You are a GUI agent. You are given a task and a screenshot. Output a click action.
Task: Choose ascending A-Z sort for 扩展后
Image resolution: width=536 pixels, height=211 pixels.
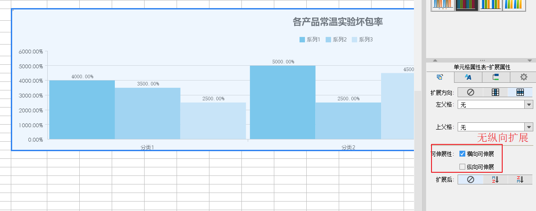click(x=495, y=179)
